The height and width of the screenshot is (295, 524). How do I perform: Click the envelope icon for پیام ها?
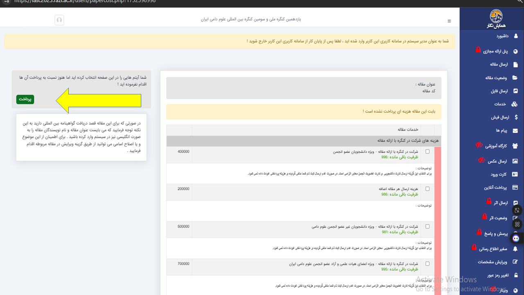[515, 131]
